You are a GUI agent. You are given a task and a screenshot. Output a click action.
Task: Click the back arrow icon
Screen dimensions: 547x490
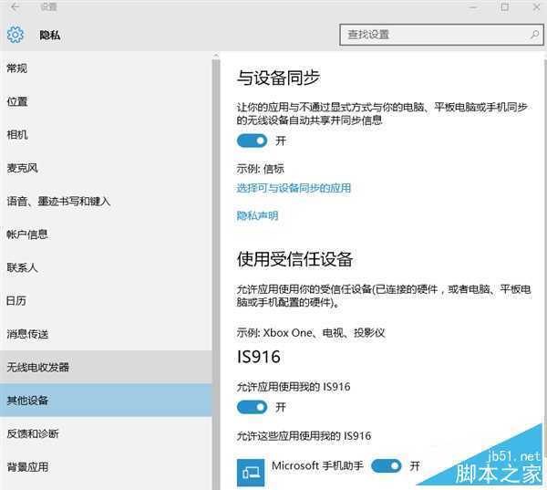15,6
